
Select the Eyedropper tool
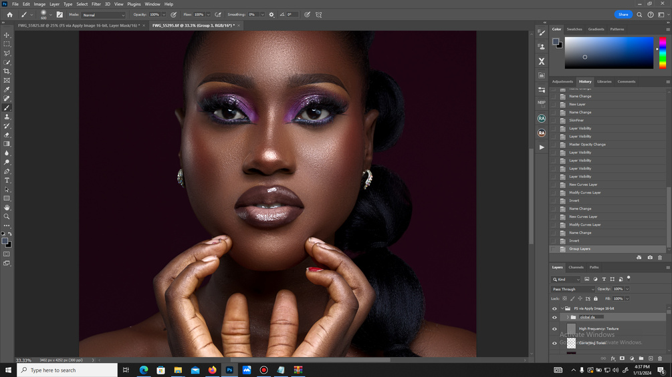pos(7,90)
